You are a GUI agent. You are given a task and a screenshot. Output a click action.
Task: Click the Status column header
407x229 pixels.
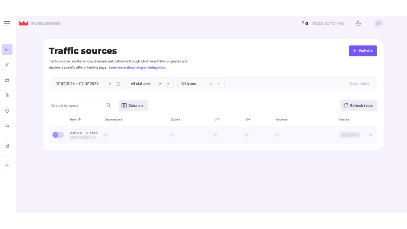pyautogui.click(x=344, y=120)
